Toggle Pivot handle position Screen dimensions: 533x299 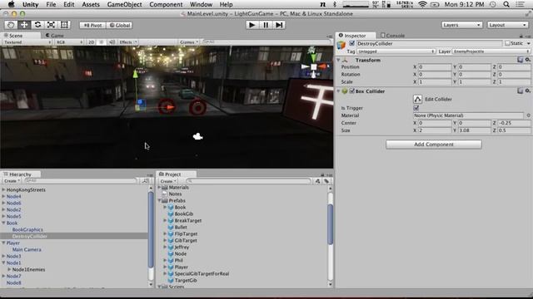(x=92, y=25)
